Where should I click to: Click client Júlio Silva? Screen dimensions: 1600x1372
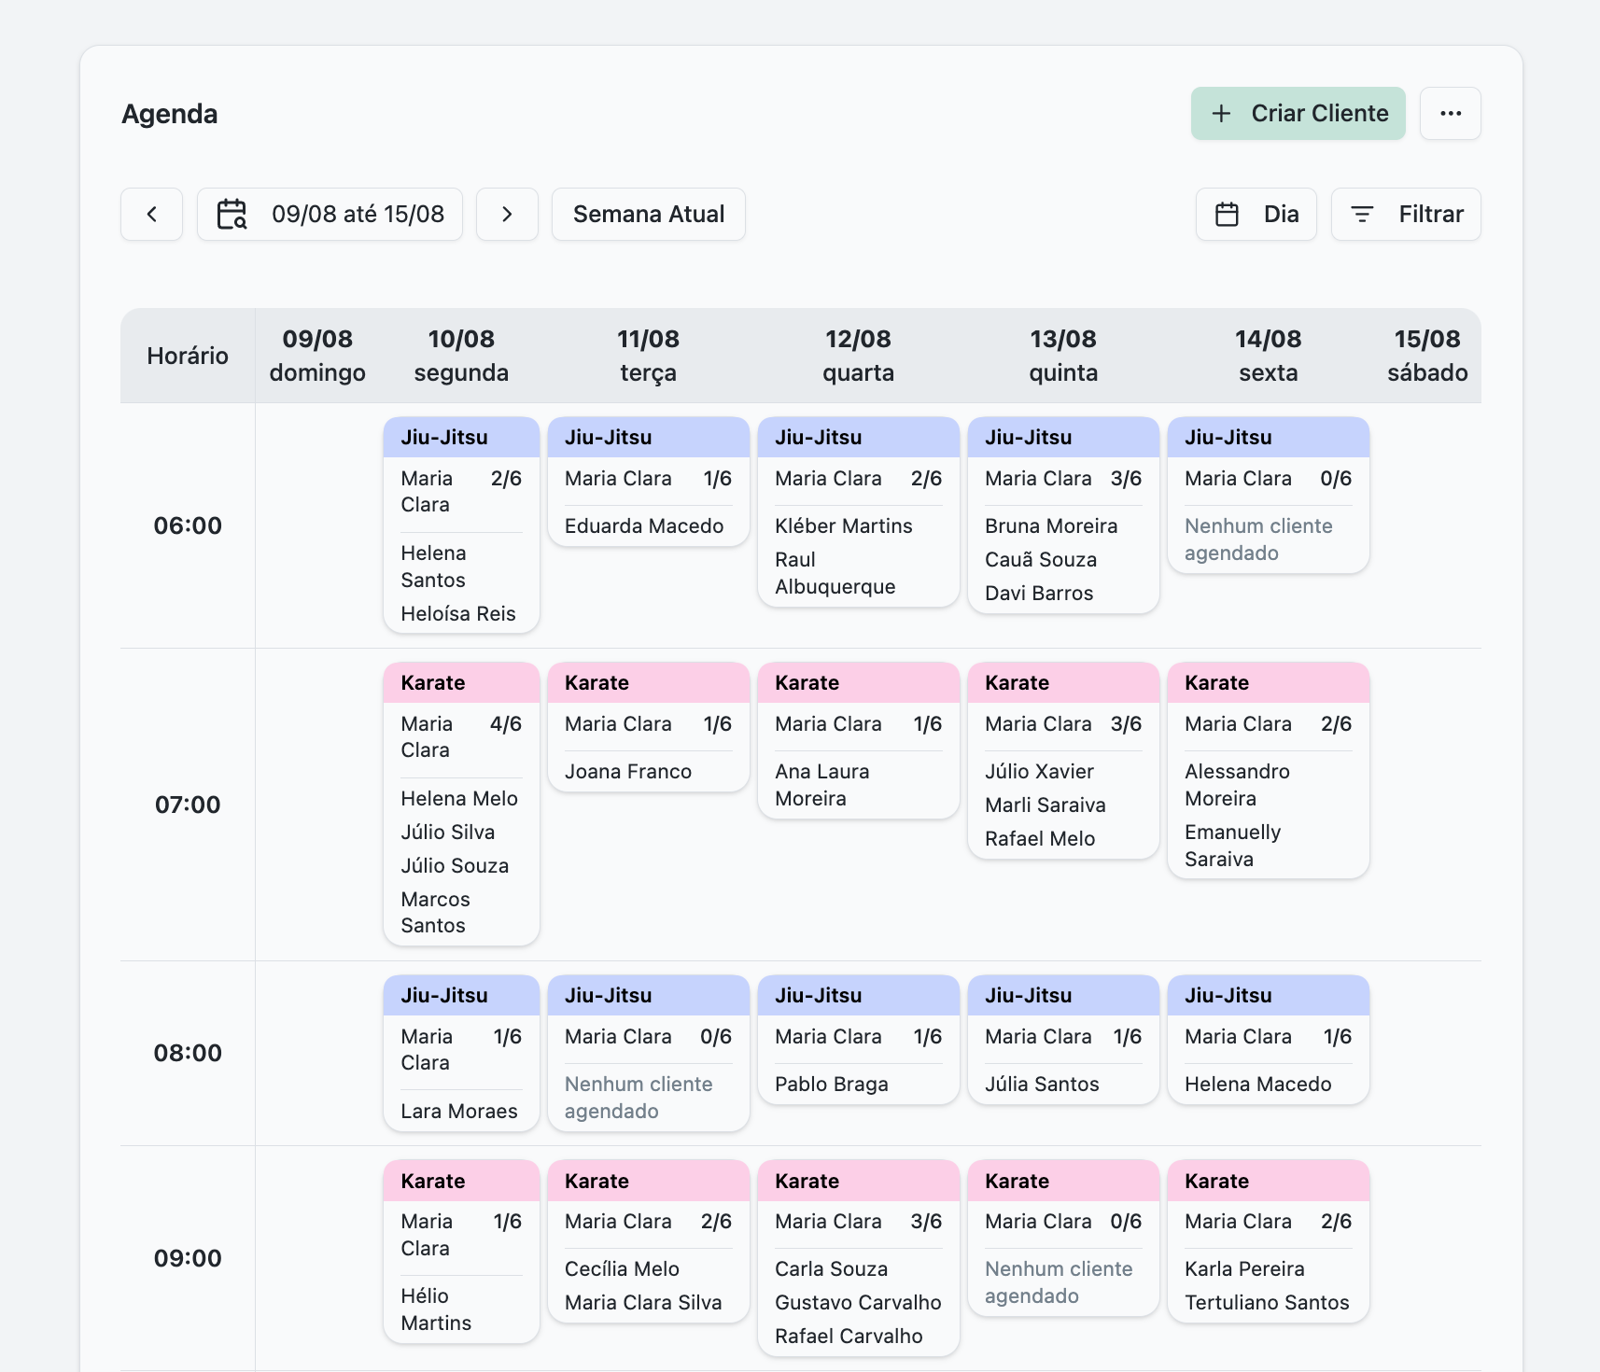pyautogui.click(x=448, y=832)
